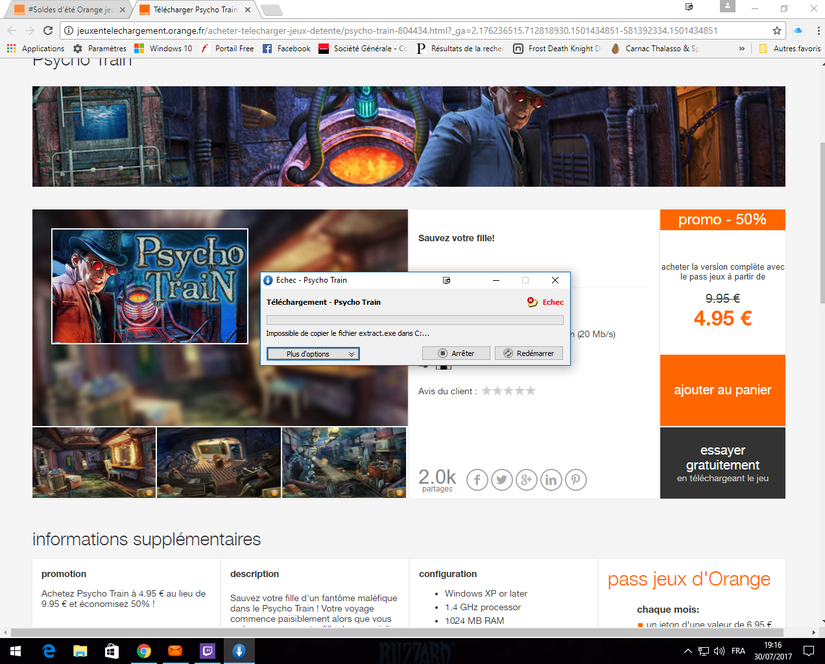Switch to the Soldes d'été Orange tab
The width and height of the screenshot is (825, 664).
pyautogui.click(x=67, y=10)
